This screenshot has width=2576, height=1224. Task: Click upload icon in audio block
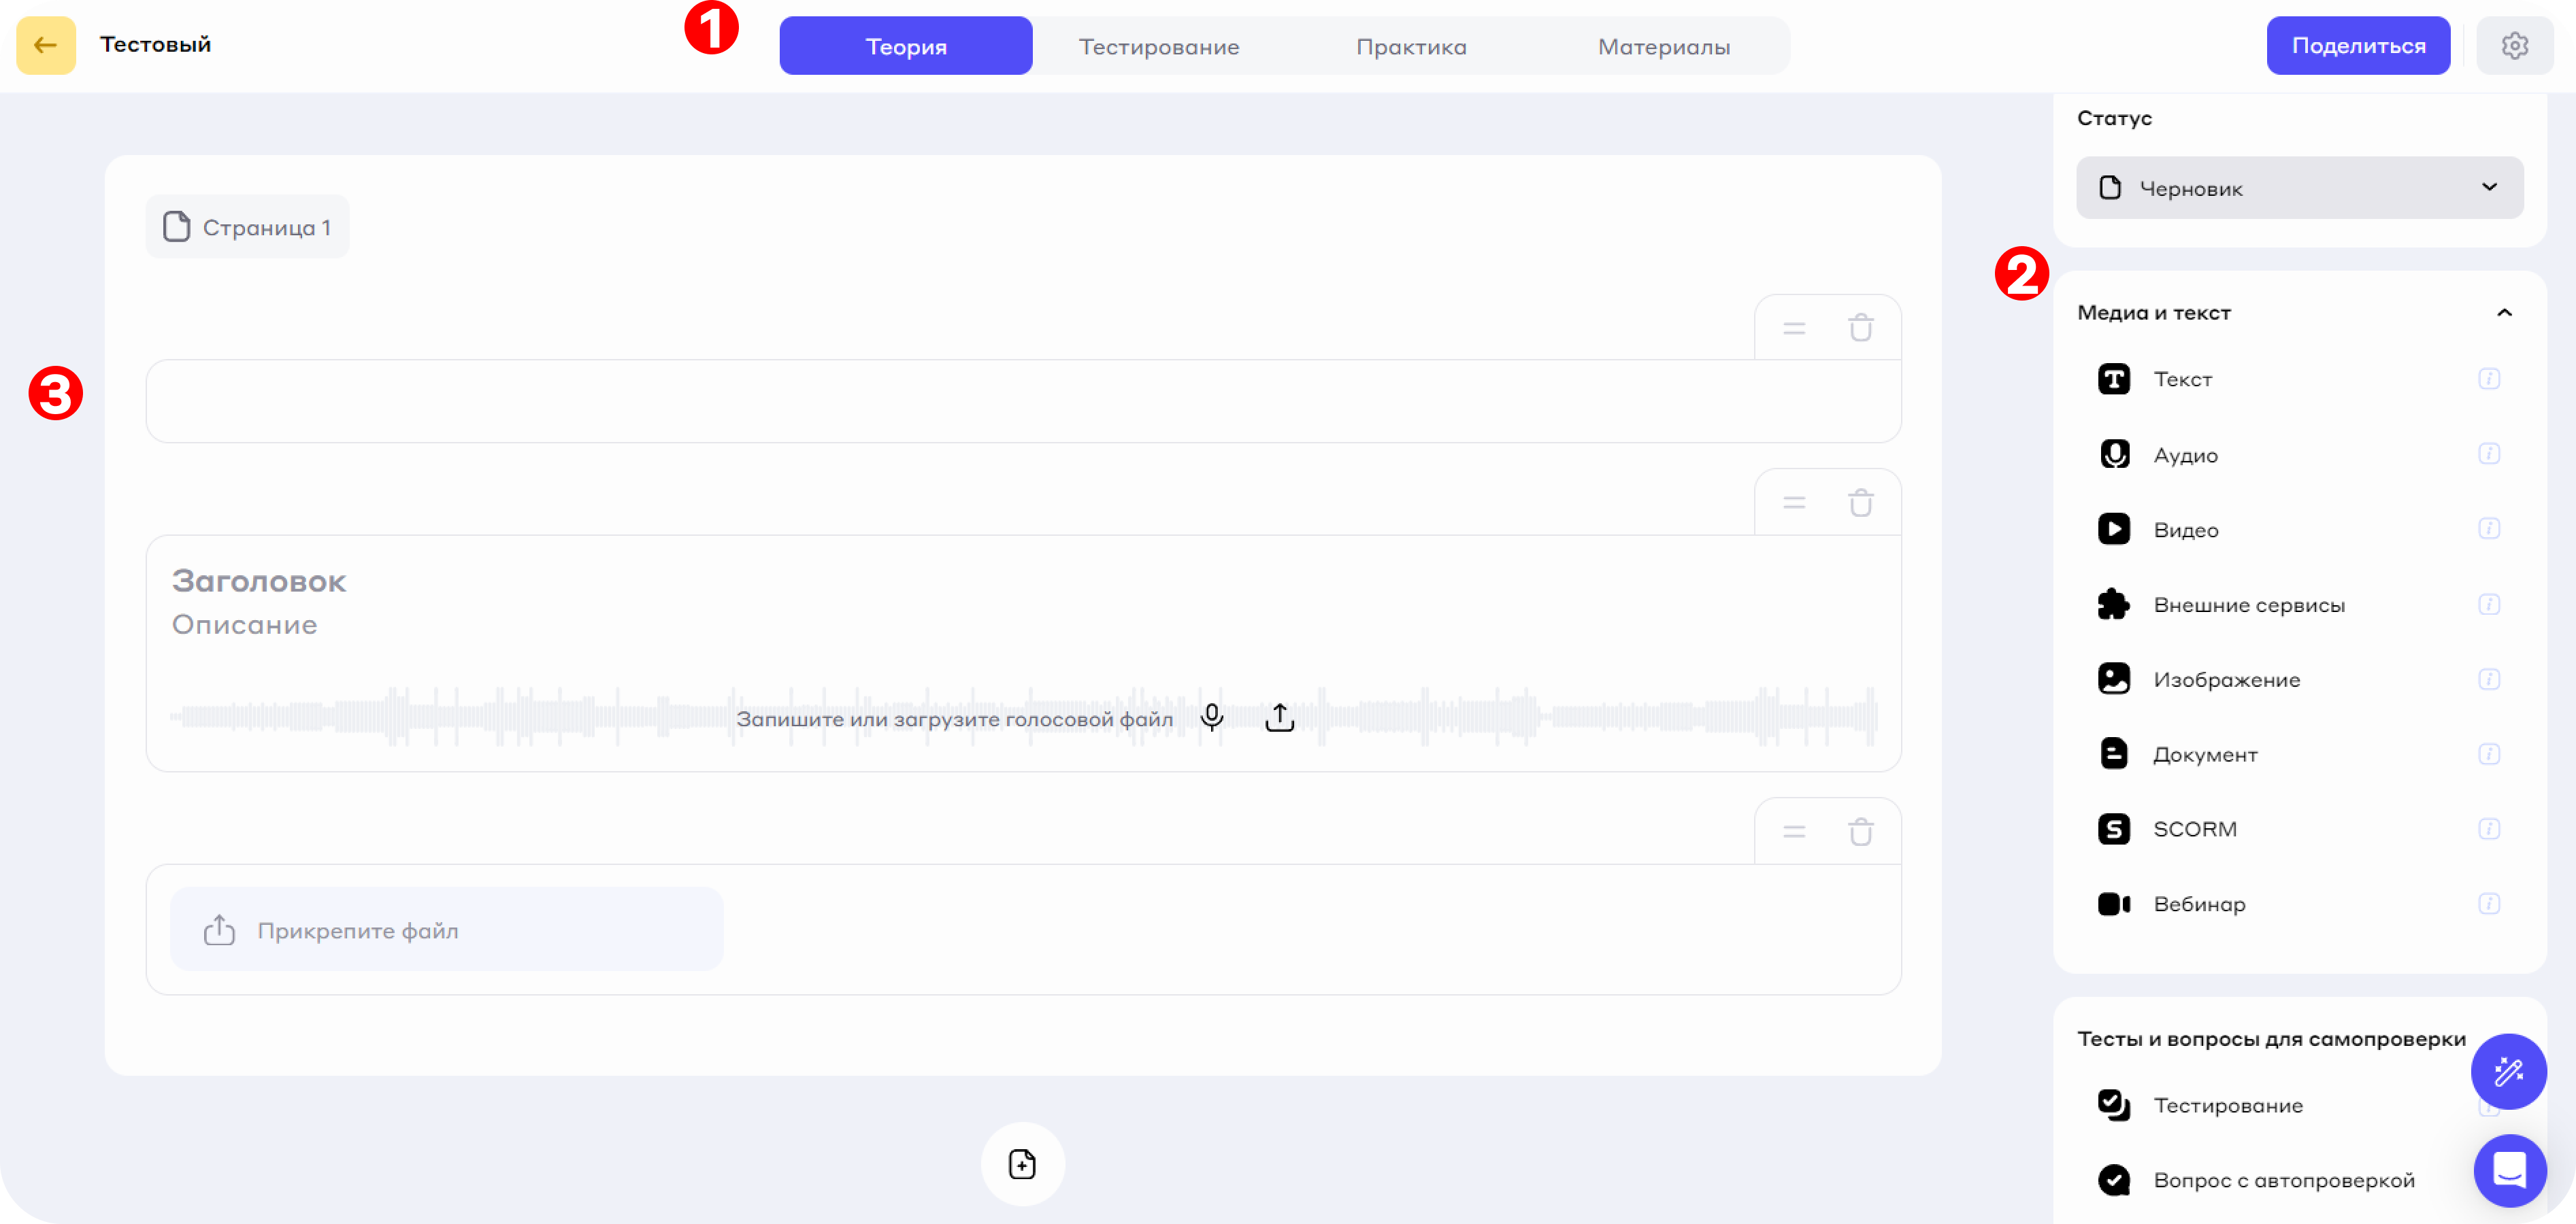(1279, 717)
